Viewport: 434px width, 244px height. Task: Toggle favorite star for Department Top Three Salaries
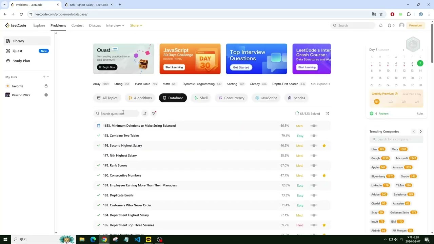coord(324,225)
